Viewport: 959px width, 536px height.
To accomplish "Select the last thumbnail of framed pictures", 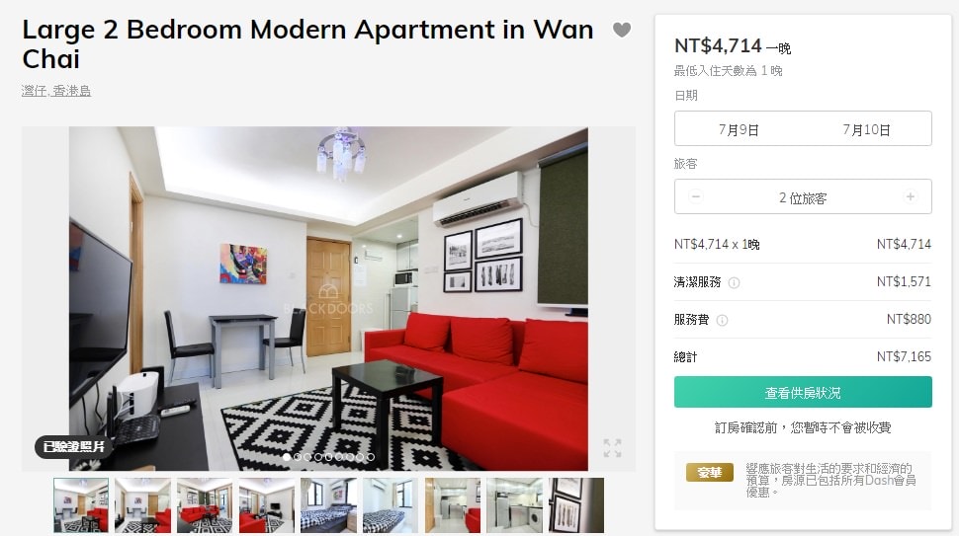I will pos(576,505).
